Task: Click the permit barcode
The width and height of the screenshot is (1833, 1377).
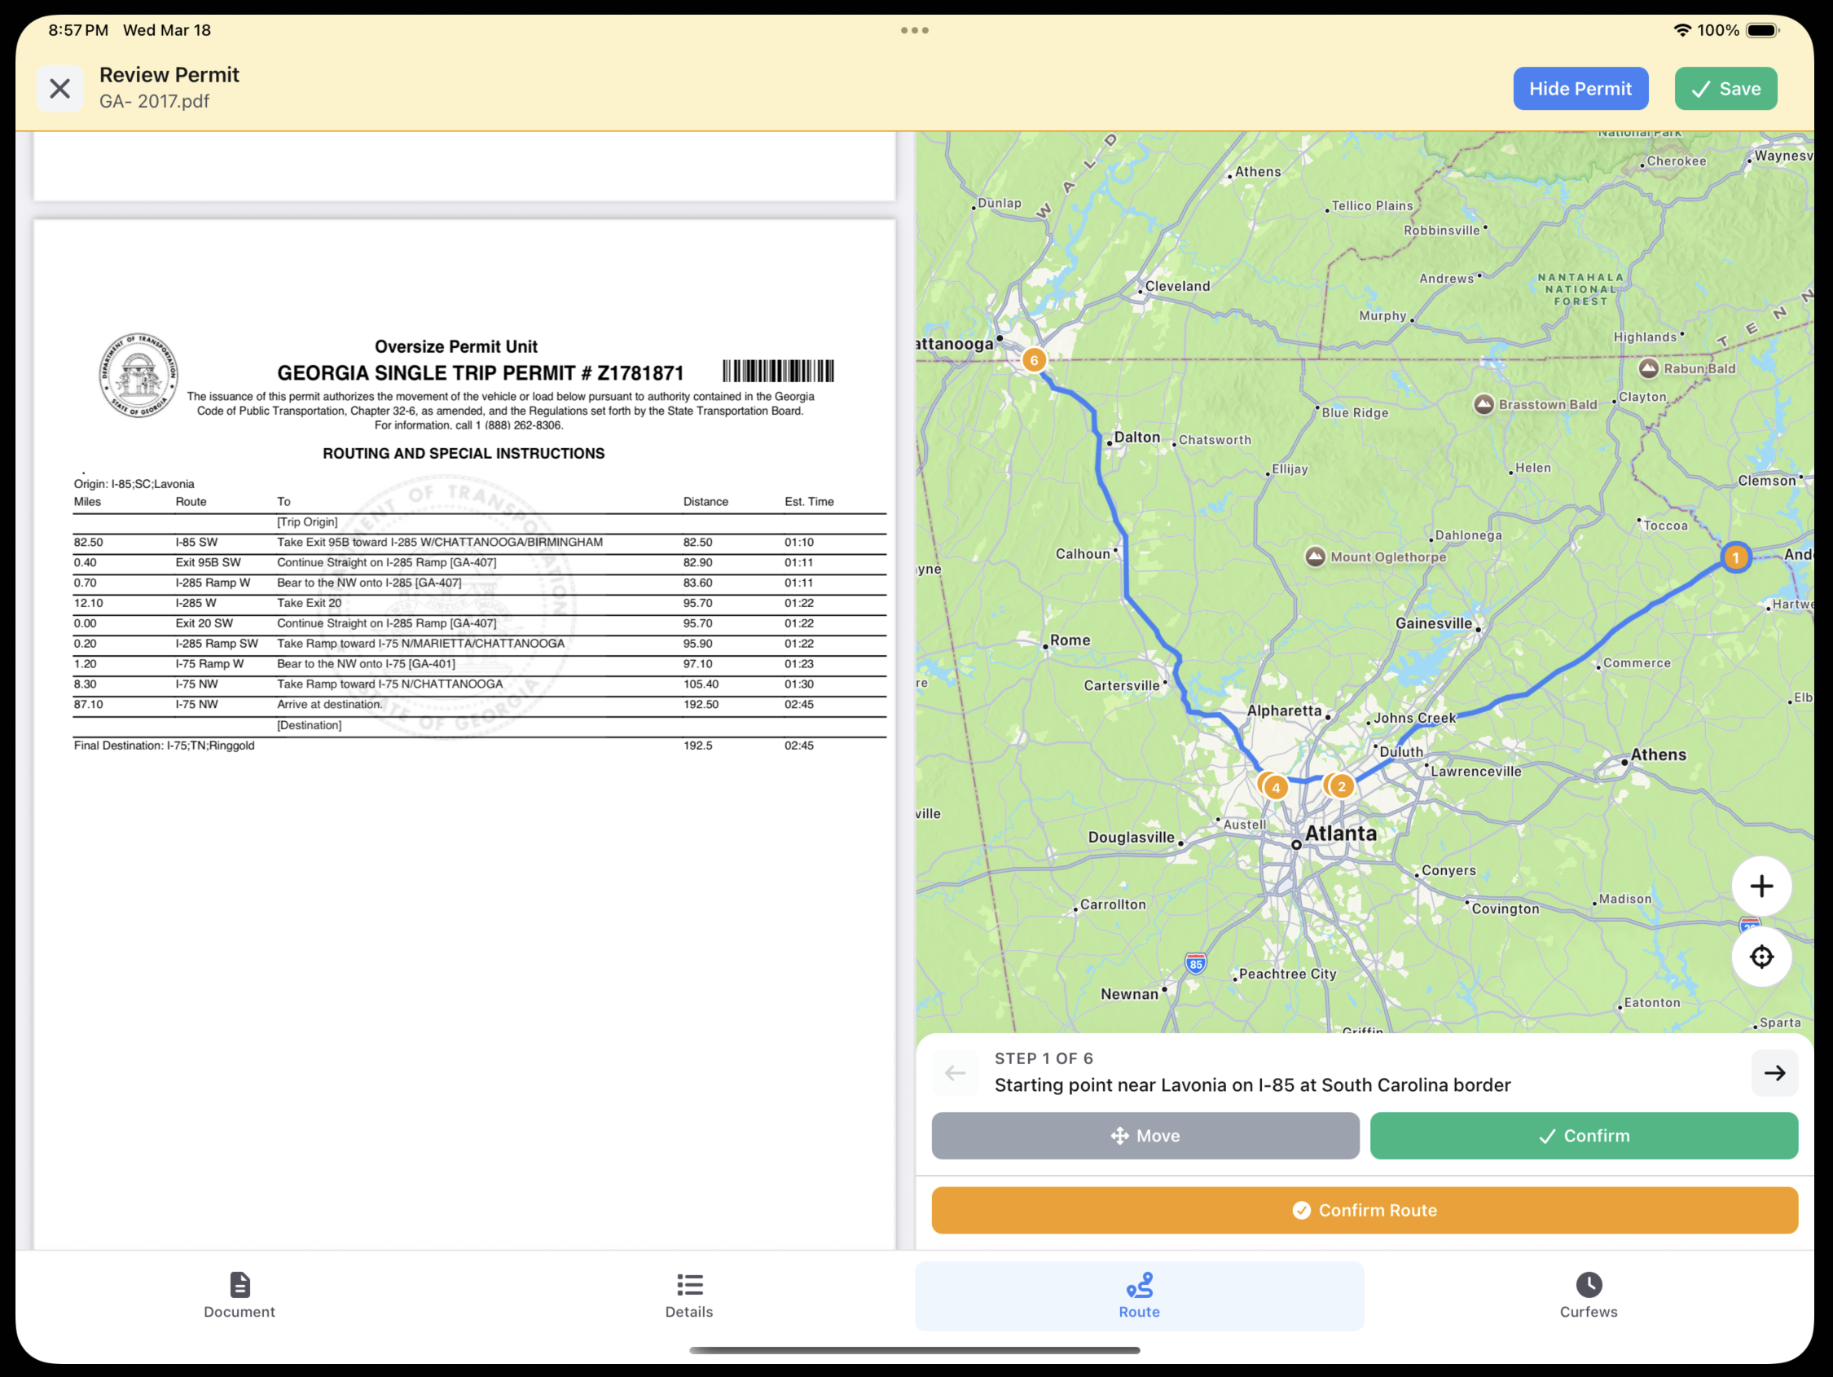Action: (778, 371)
